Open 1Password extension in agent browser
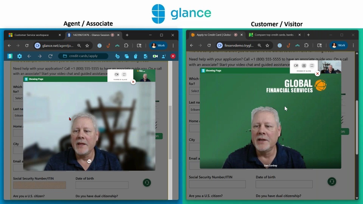Viewport: 363px width, 204px height. pyautogui.click(x=99, y=46)
